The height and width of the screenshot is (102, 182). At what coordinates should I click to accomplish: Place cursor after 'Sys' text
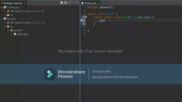point(104,21)
